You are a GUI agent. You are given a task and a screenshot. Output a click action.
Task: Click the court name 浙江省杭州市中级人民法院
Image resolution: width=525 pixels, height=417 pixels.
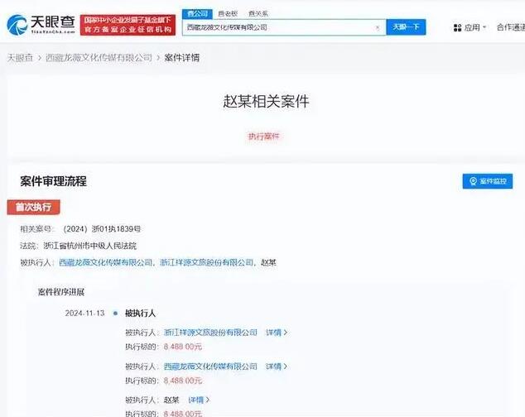click(x=89, y=246)
